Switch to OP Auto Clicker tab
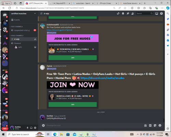The image size is (171, 137). pyautogui.click(x=107, y=3)
